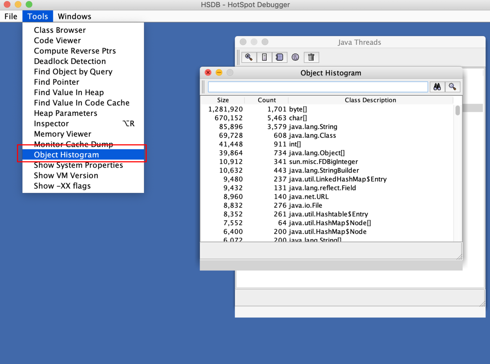
Task: Open Show VM Version menu item
Action: pyautogui.click(x=66, y=175)
